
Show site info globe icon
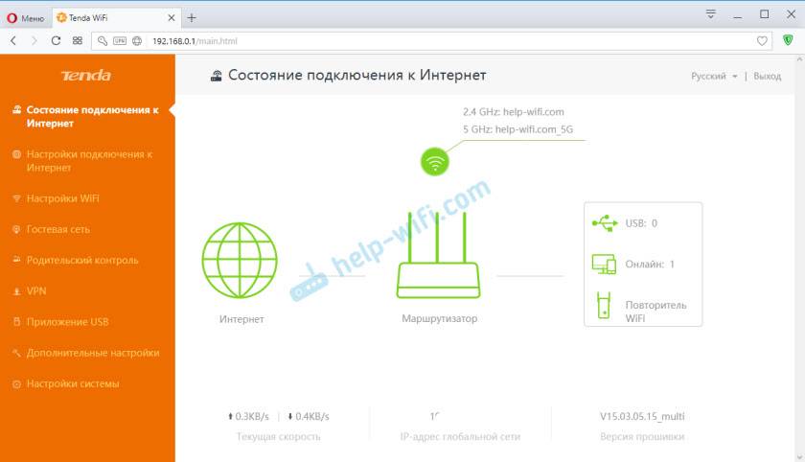click(137, 41)
